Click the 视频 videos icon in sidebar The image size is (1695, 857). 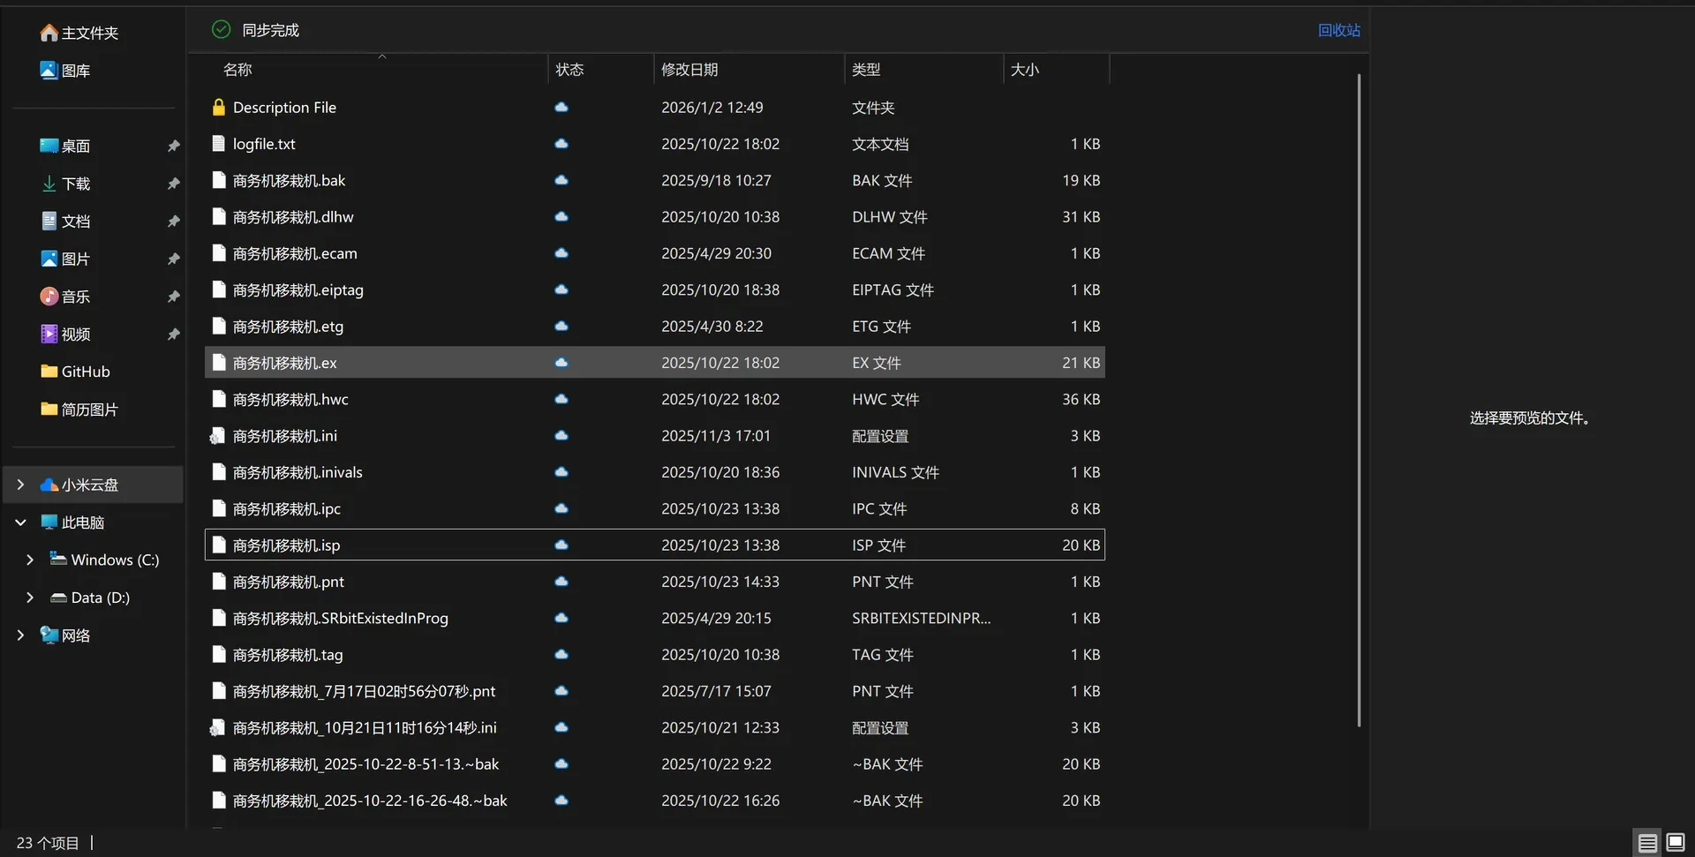(49, 334)
